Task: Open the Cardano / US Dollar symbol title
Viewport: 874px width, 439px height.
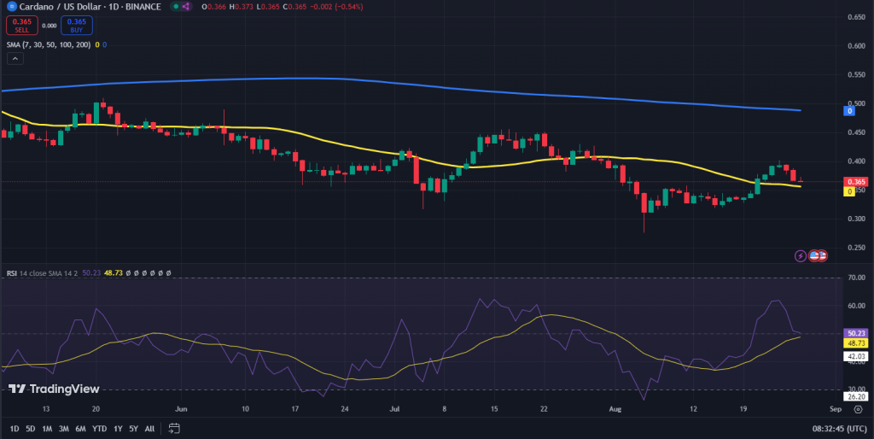Action: pos(90,7)
